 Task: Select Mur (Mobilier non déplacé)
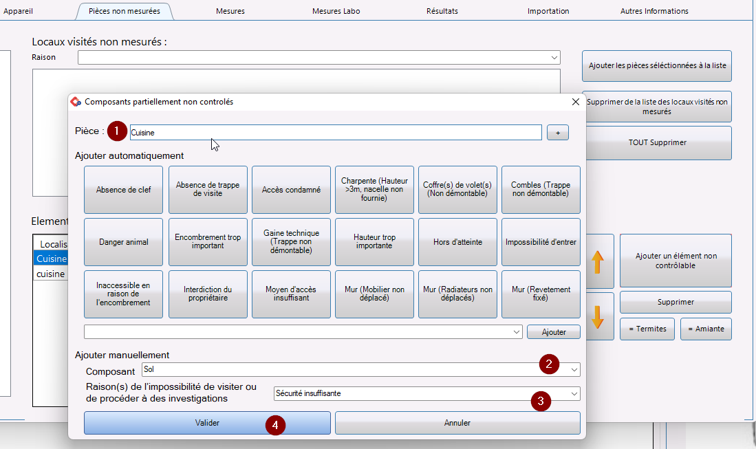pos(375,294)
